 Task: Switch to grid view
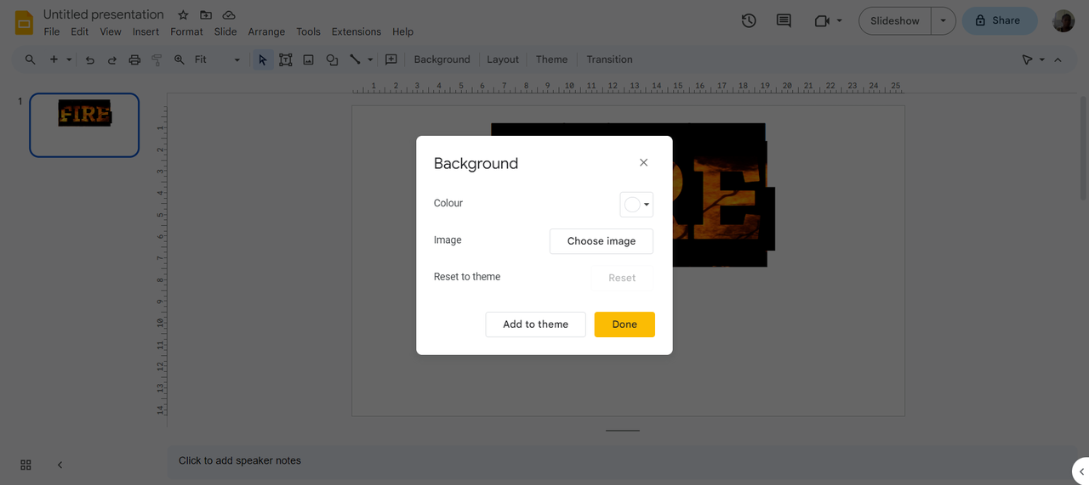point(26,465)
